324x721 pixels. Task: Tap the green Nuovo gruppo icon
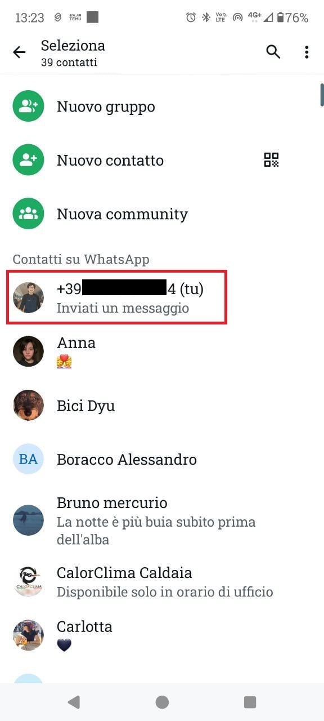pyautogui.click(x=29, y=106)
